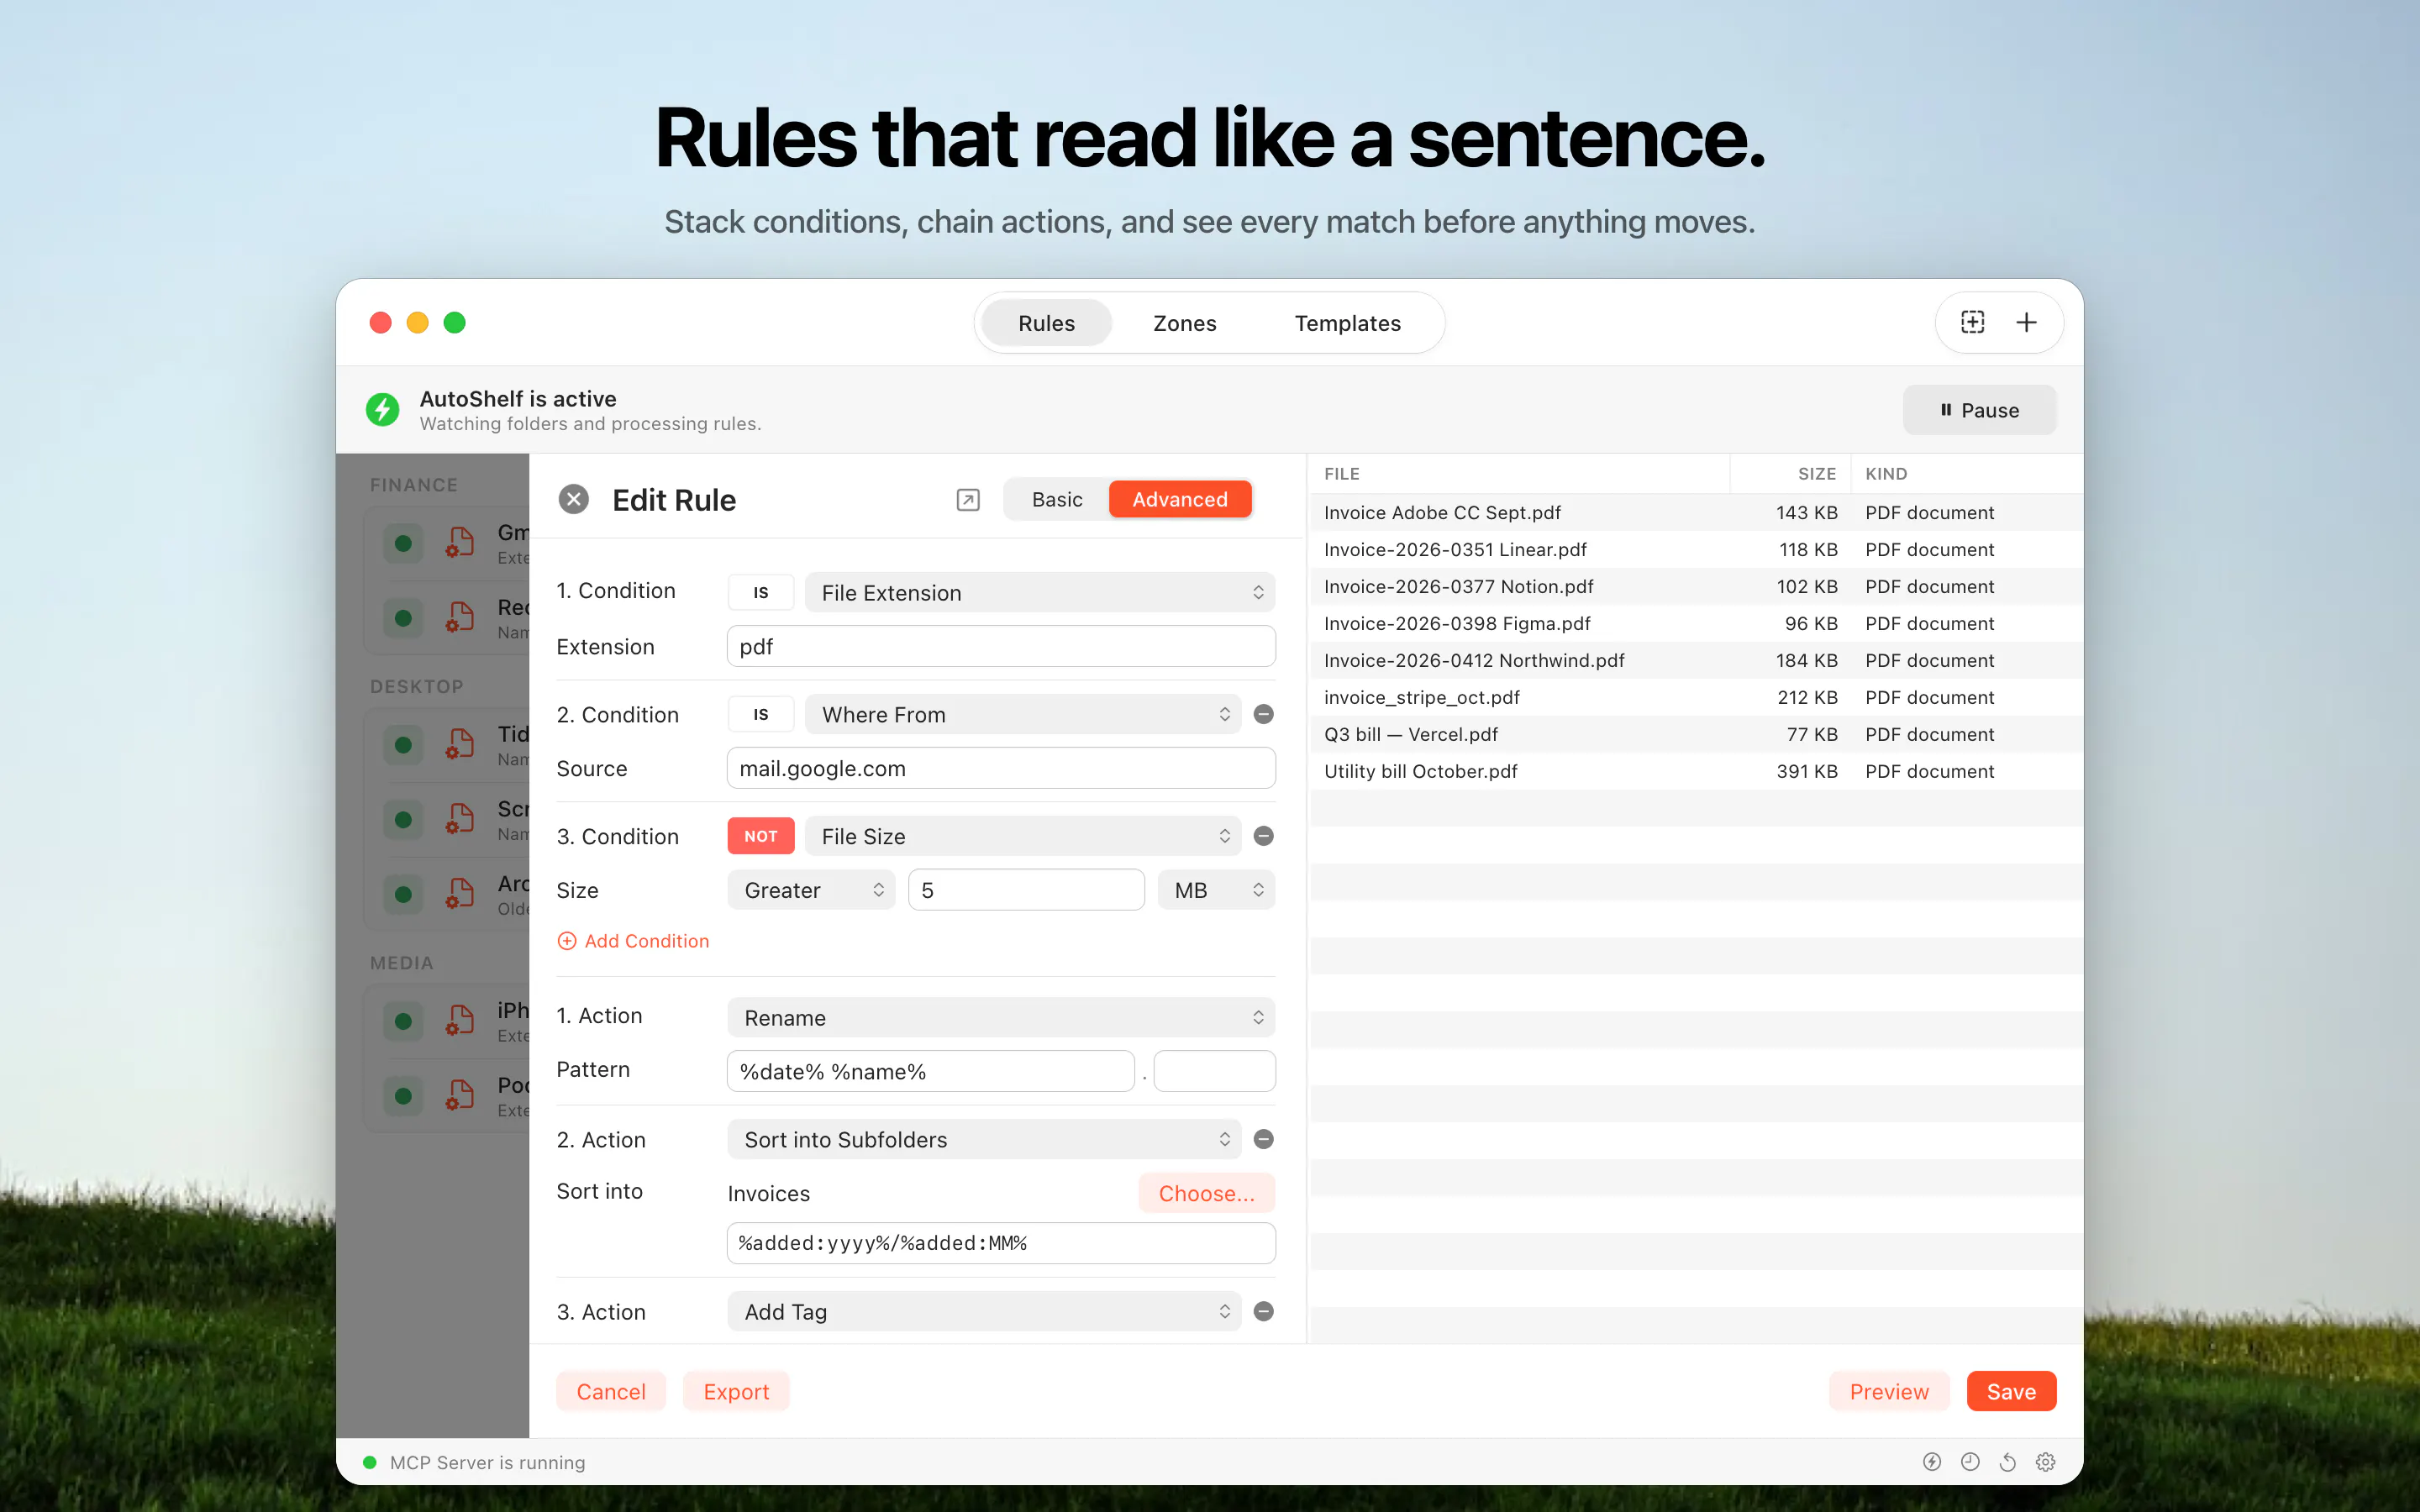Click the lightning bolt icon in the status bar

coord(1932,1462)
